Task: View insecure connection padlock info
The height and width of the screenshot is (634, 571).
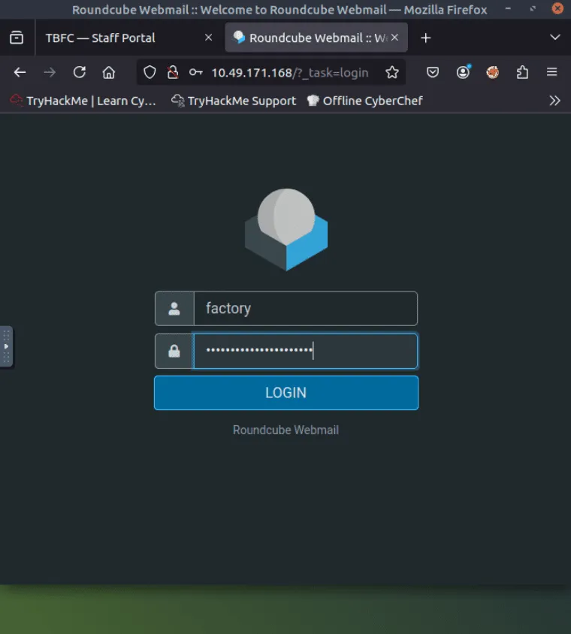Action: click(173, 72)
